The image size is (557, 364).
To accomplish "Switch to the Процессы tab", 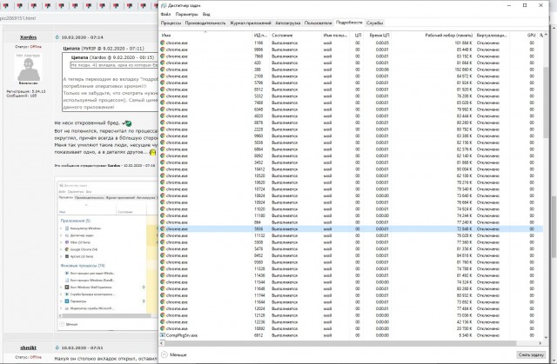I will [171, 23].
